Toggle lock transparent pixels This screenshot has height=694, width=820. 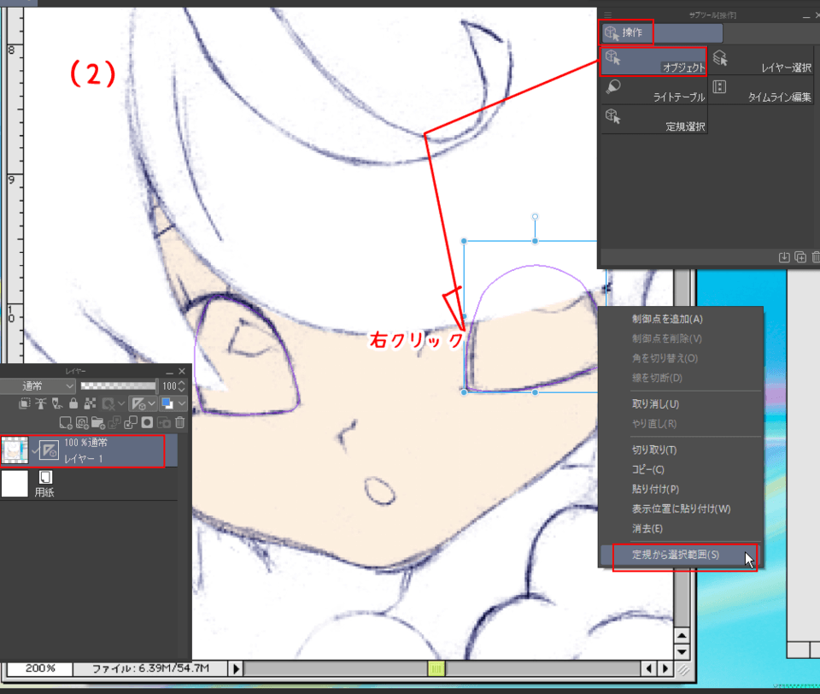point(91,403)
